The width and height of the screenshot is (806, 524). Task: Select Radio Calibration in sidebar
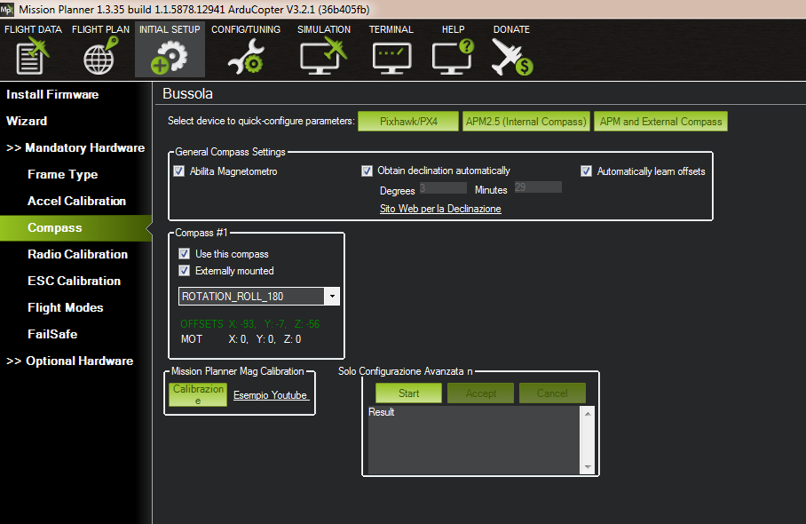point(77,254)
